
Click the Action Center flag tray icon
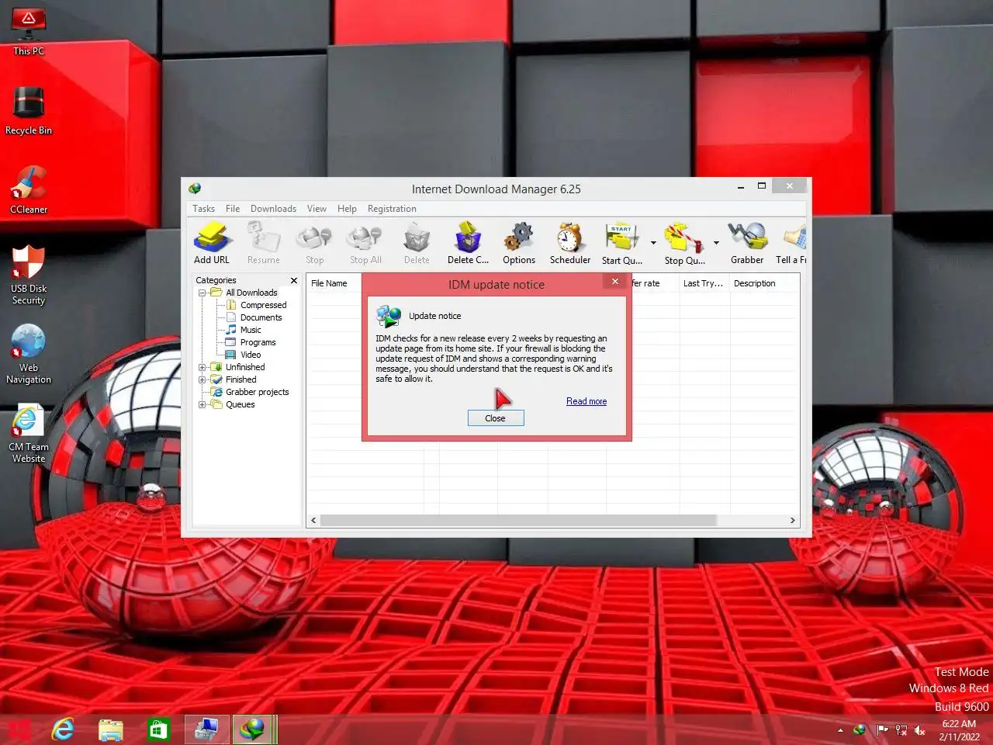click(x=882, y=730)
